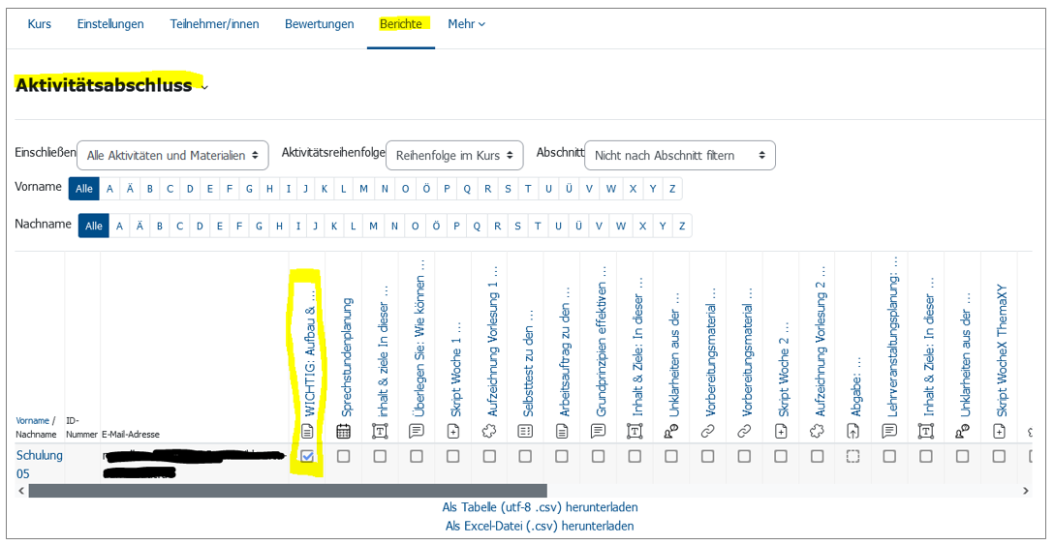The image size is (1054, 546).
Task: Click the calendar icon under Sprechstundenplanung
Action: pyautogui.click(x=344, y=431)
